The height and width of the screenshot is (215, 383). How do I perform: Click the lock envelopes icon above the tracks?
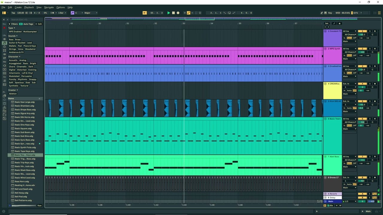pyautogui.click(x=339, y=23)
